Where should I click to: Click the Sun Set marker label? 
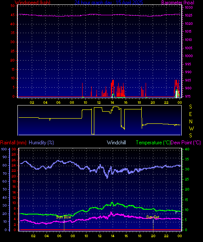[x=153, y=217]
